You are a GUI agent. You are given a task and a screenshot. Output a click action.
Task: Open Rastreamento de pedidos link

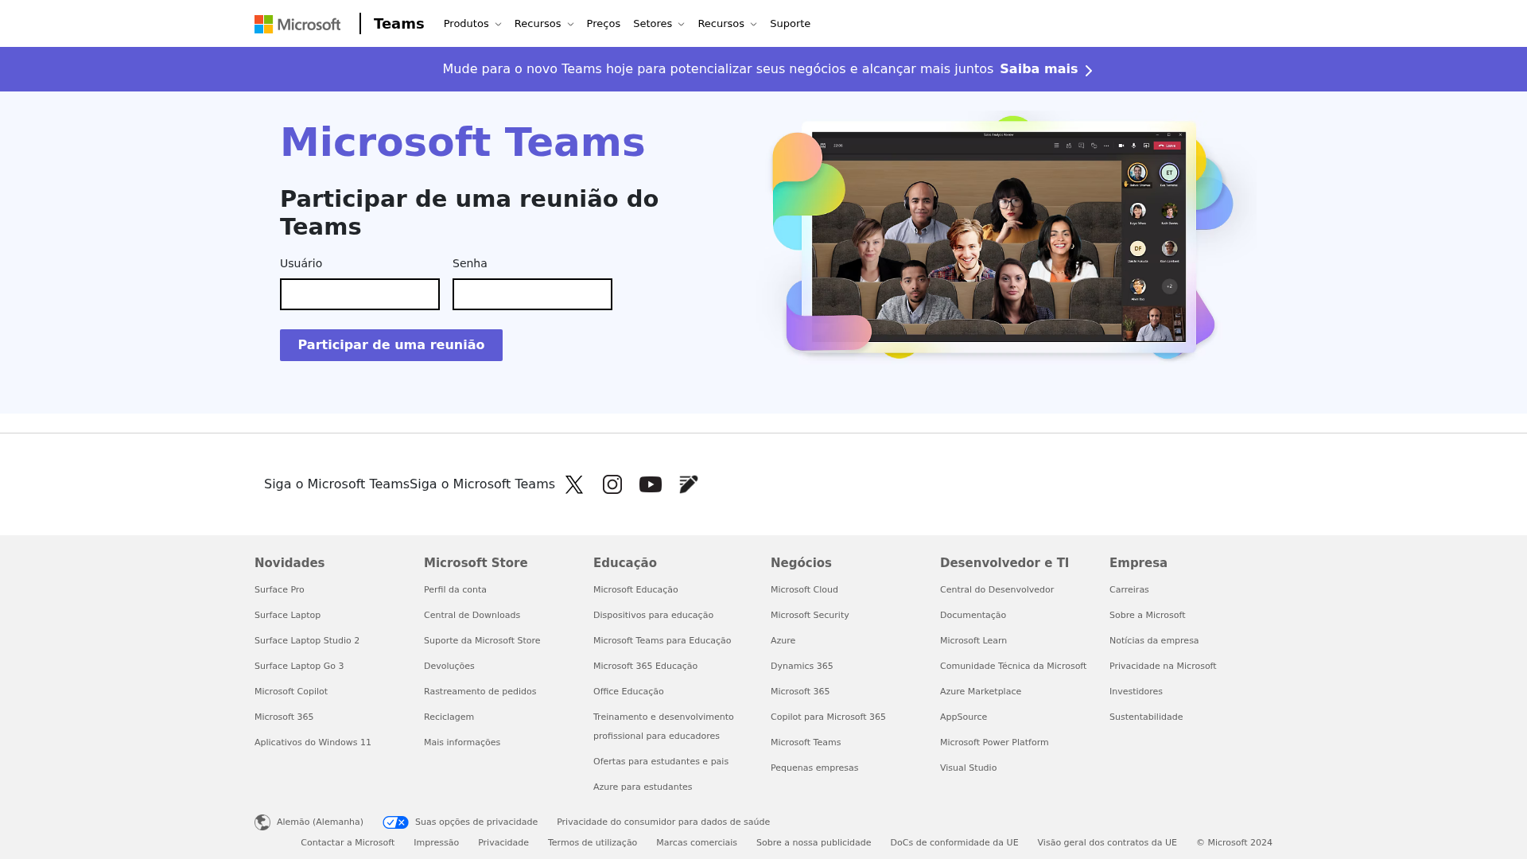tap(480, 692)
